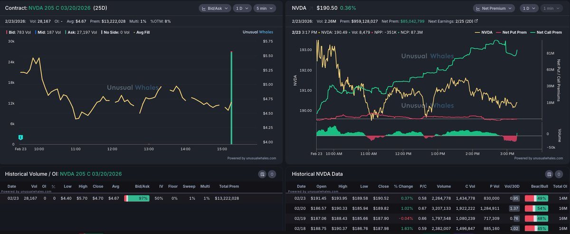Open the Bid/Ask chart type dropdown
Viewport: 570px width, 234px height.
click(x=215, y=8)
